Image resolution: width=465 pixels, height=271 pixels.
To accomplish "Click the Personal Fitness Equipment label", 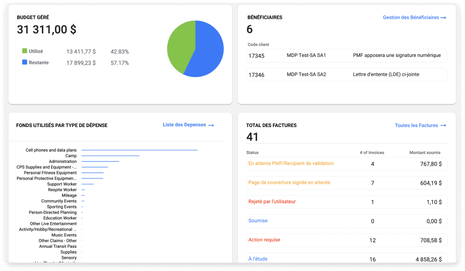I will 50,173.
